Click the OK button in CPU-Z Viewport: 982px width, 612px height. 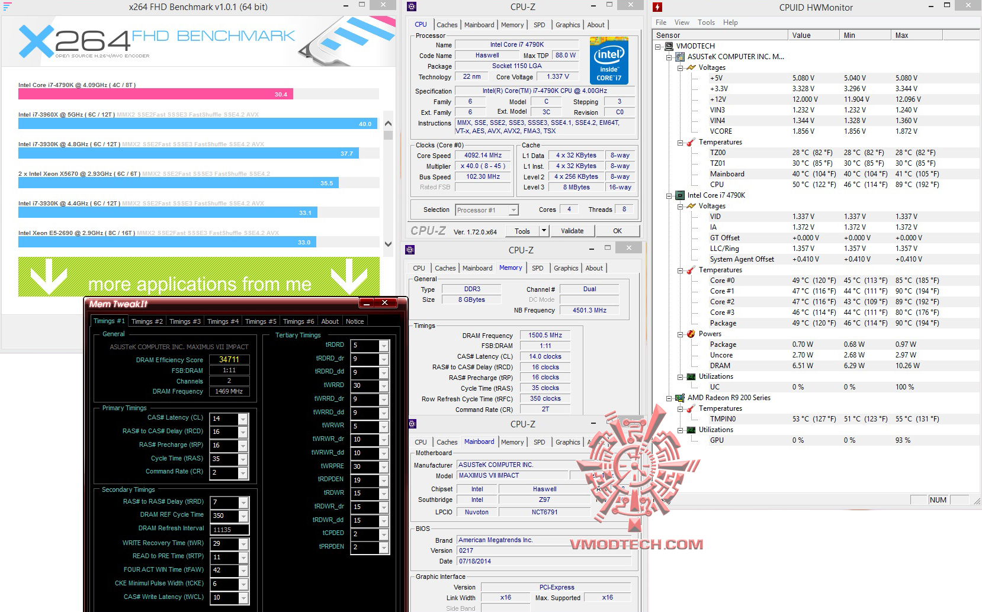[618, 231]
